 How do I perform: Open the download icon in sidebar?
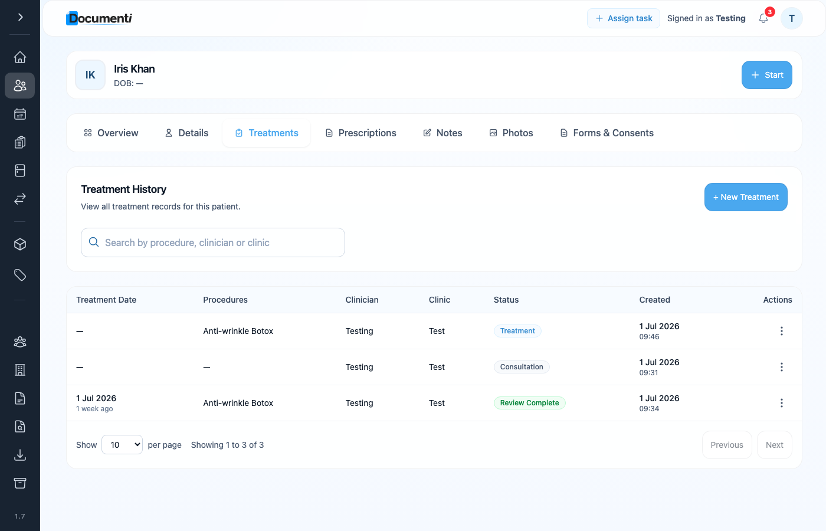[20, 455]
